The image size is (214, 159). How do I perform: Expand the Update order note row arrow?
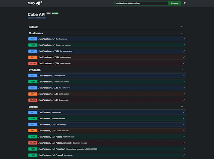click(x=183, y=130)
